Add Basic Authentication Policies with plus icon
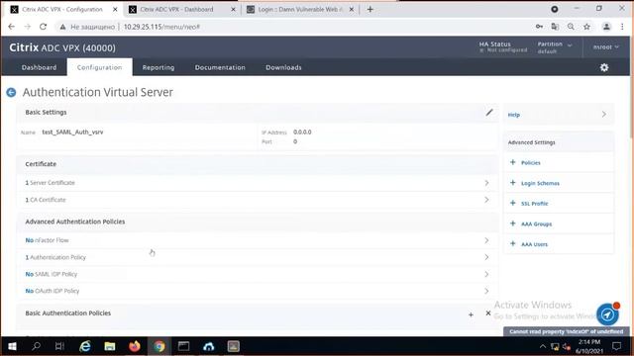 471,314
